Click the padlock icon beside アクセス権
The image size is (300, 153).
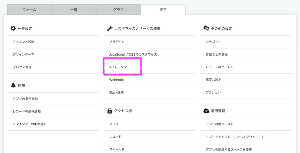click(109, 111)
